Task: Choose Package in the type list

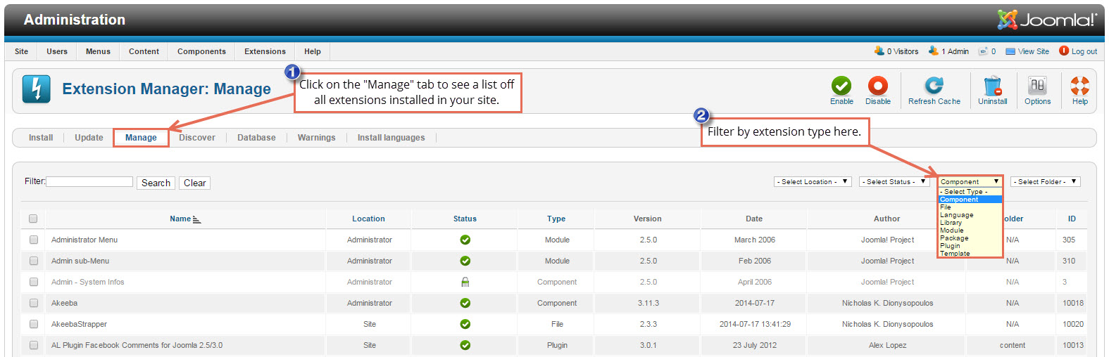Action: click(x=970, y=238)
